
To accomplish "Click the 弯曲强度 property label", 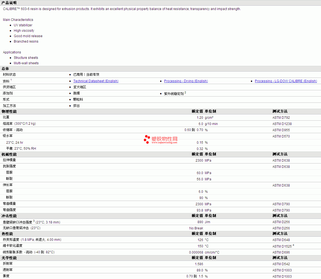I will click(9, 210).
